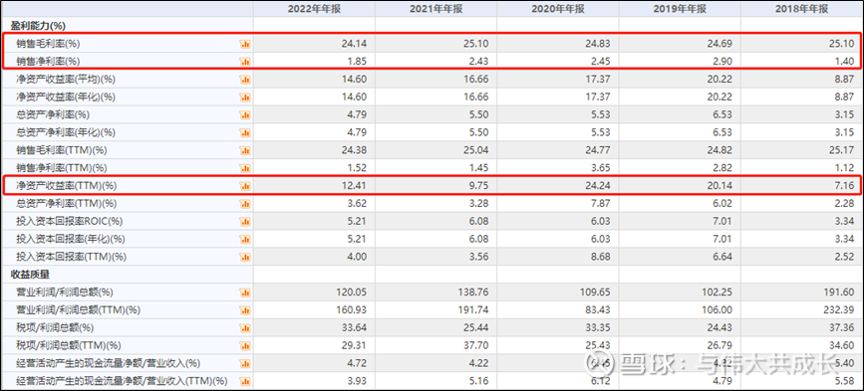Image resolution: width=864 pixels, height=391 pixels.
Task: Select the 净资产收益率(年化)(%) row label
Action: click(66, 98)
